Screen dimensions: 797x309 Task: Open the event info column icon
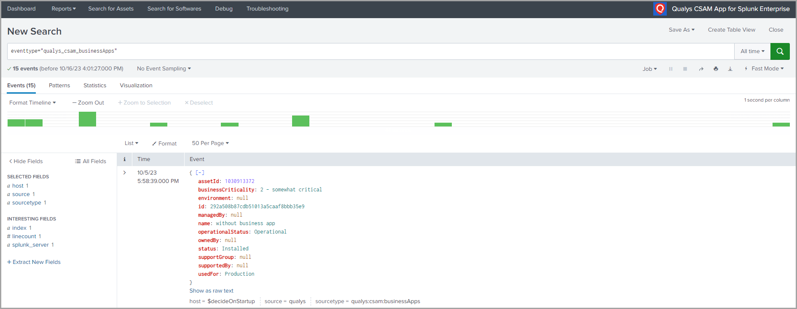point(124,159)
